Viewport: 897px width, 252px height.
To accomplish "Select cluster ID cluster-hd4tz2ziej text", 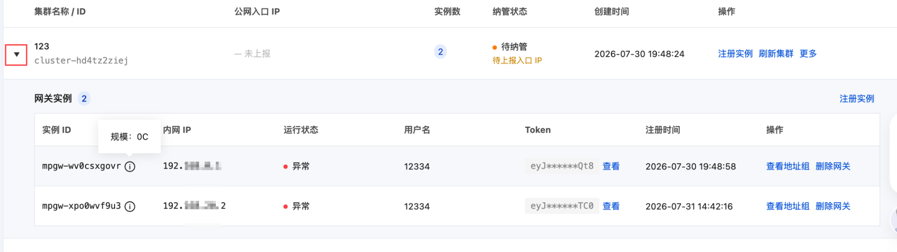I will 81,61.
